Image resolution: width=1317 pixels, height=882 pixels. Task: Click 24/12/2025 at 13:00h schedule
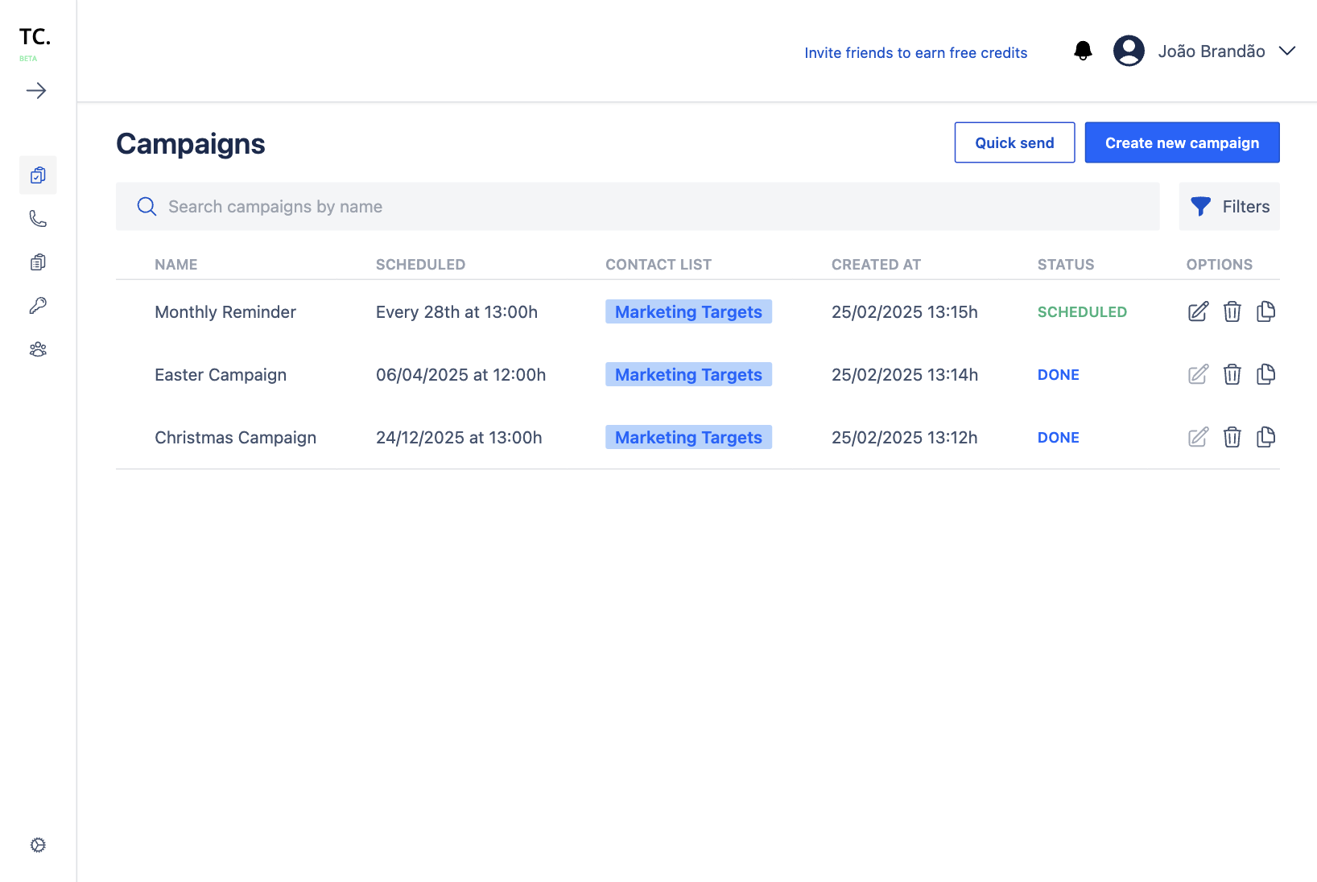459,438
